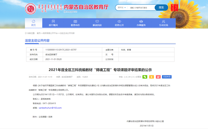
Task: Open attachment 立项课题一览表
Action: 45,117
